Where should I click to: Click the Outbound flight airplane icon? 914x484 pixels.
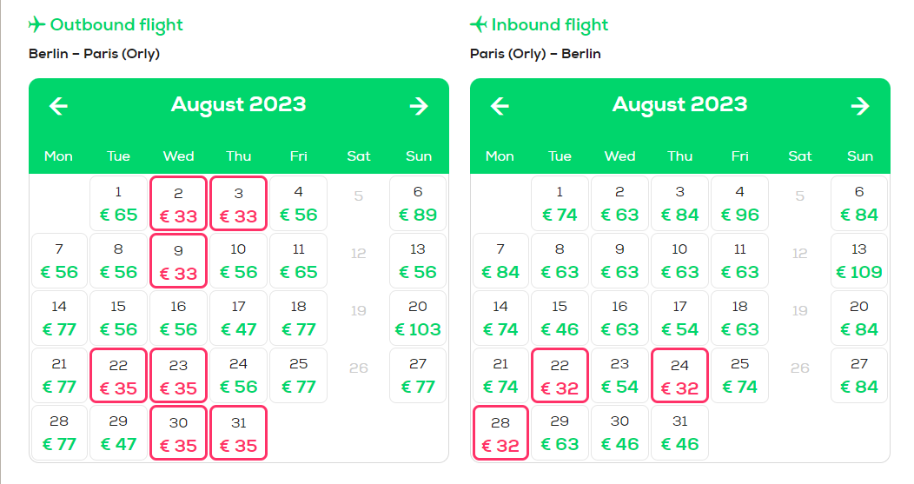[x=36, y=24]
